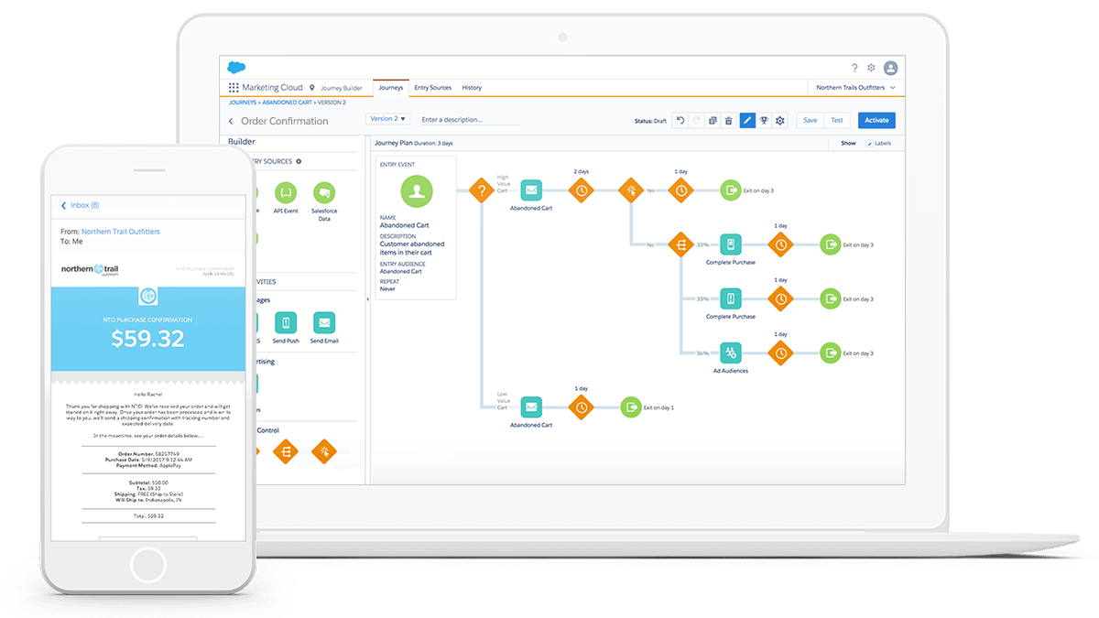The width and height of the screenshot is (1099, 618).
Task: Select the pencil edit mode icon
Action: [747, 120]
